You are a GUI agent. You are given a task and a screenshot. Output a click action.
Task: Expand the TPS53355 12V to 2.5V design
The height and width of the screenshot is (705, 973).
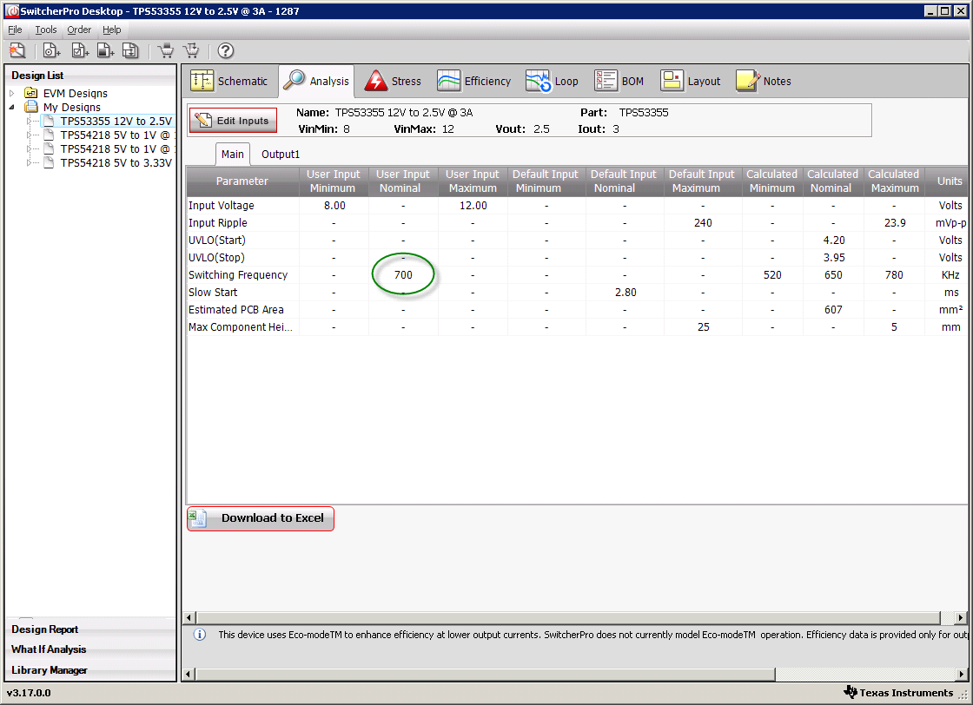pyautogui.click(x=29, y=121)
